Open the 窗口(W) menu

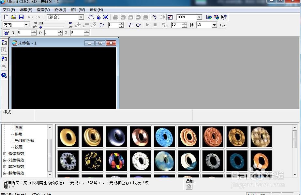coord(78,9)
